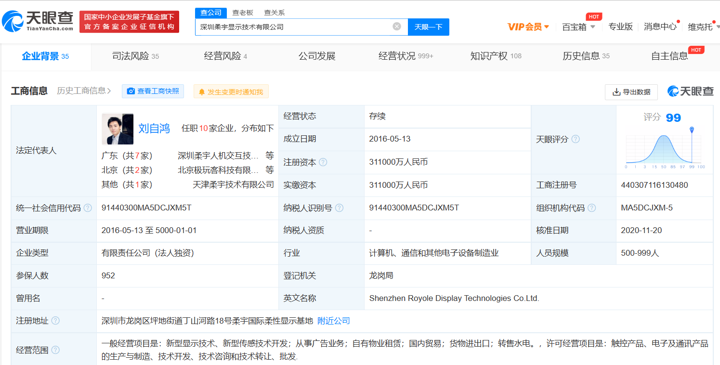Click the help icon beside 纳税人识别号

tap(339, 208)
